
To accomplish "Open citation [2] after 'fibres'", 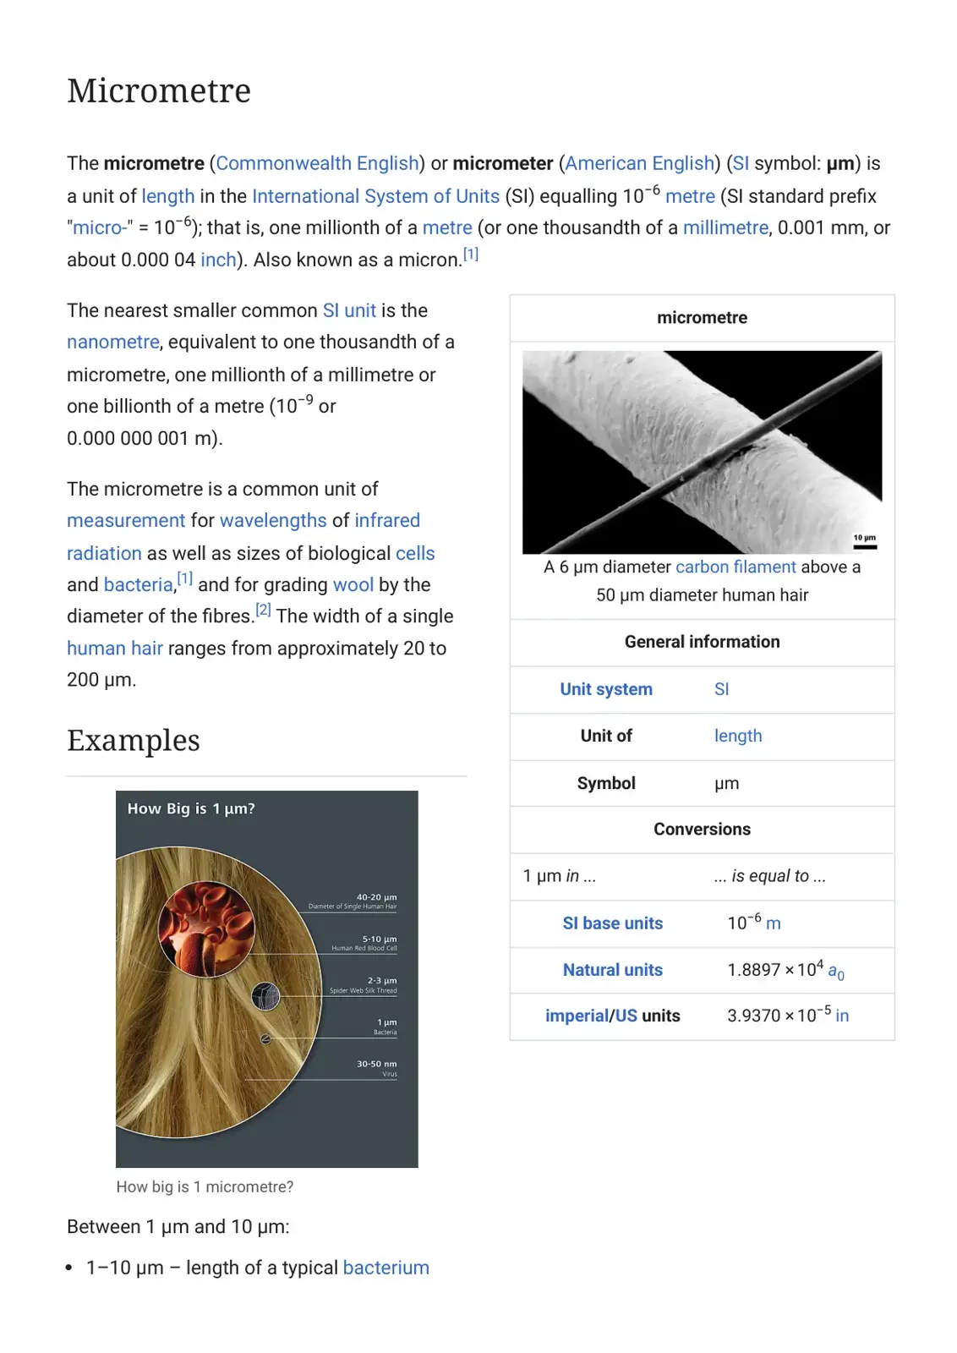I will click(x=263, y=610).
